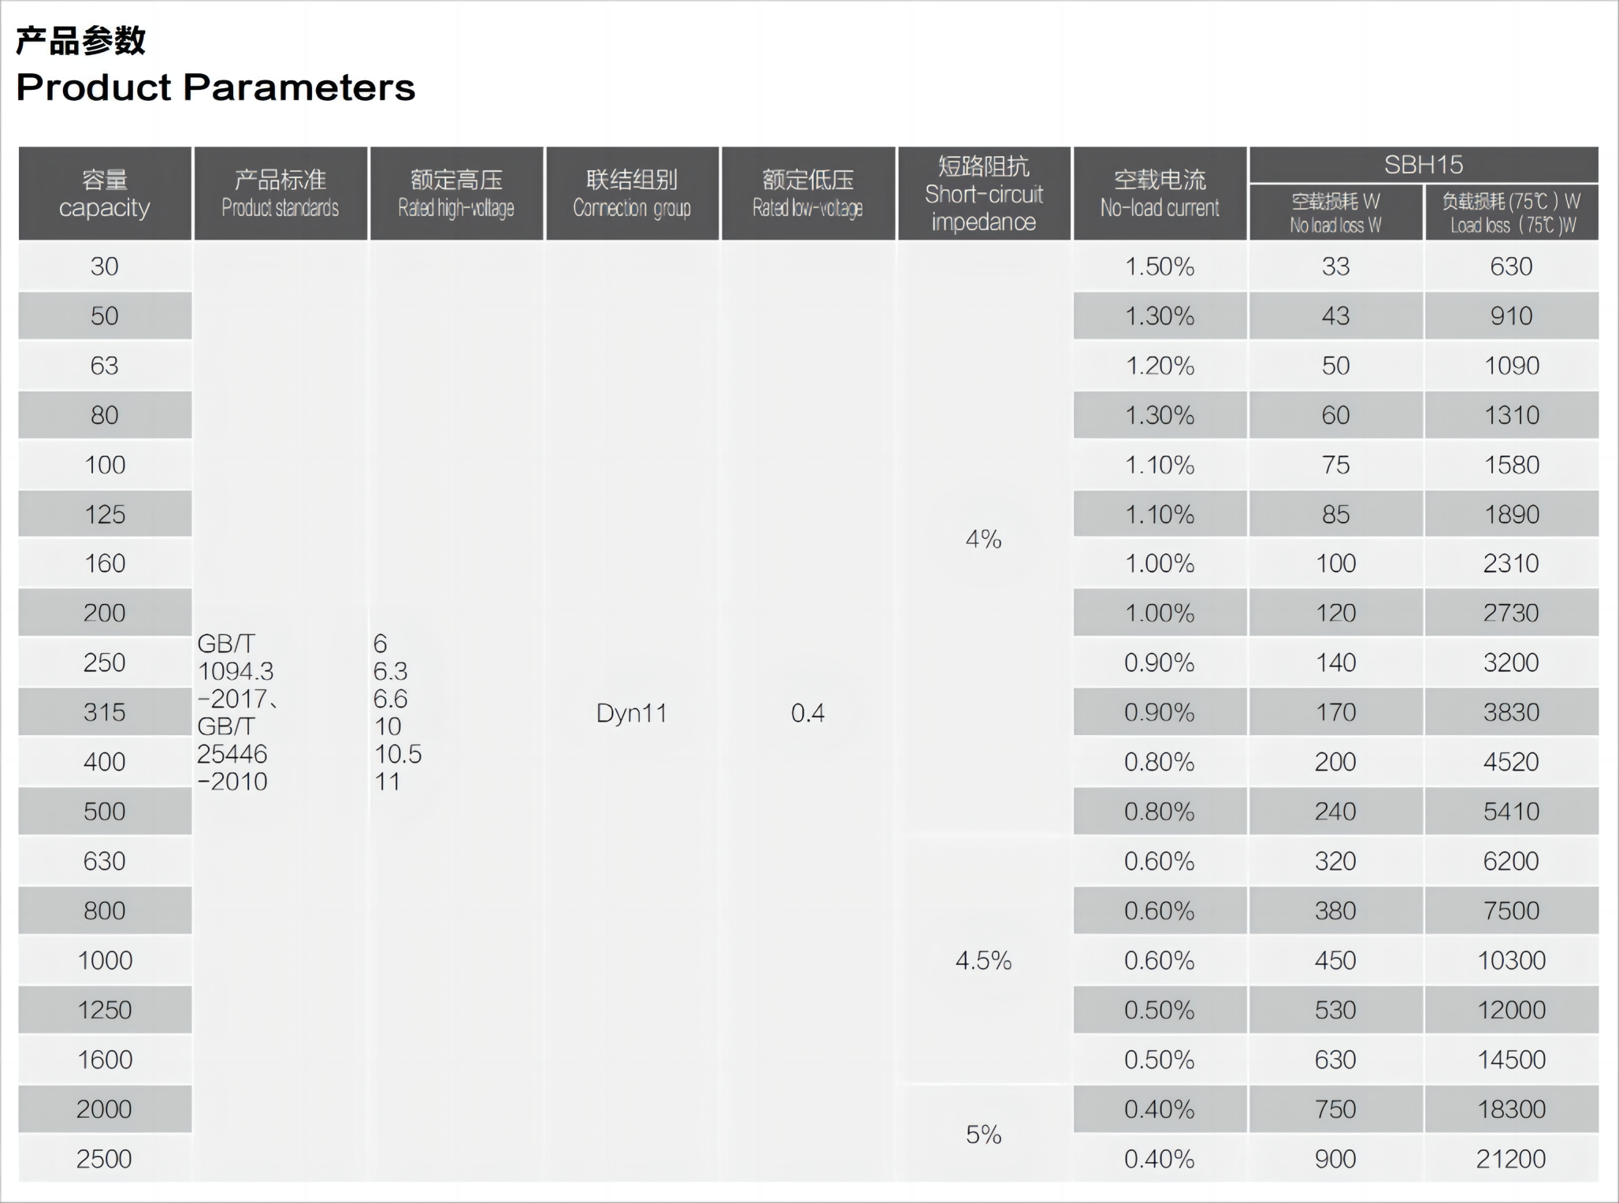Click the Product standards column header
1619x1203 pixels.
[x=280, y=194]
